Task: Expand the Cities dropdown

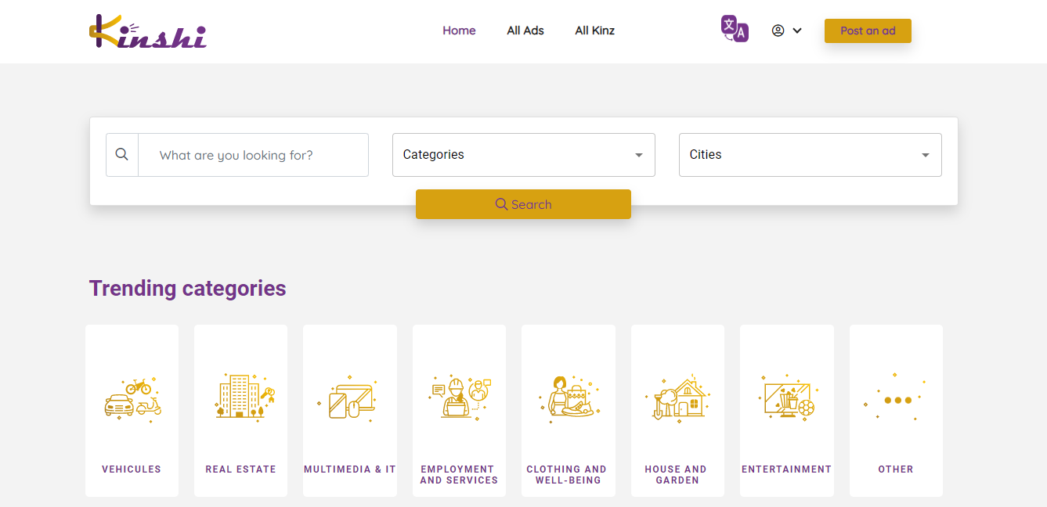Action: coord(810,155)
